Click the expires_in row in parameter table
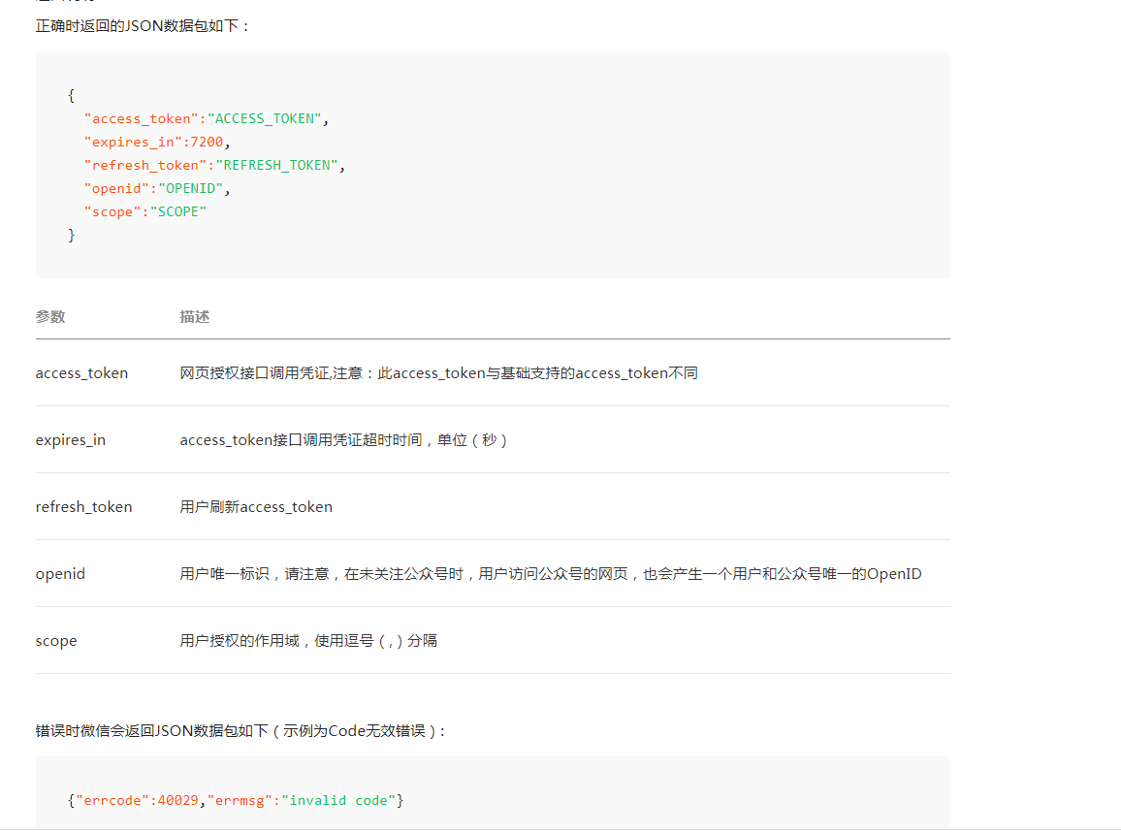This screenshot has height=833, width=1121. (x=70, y=439)
